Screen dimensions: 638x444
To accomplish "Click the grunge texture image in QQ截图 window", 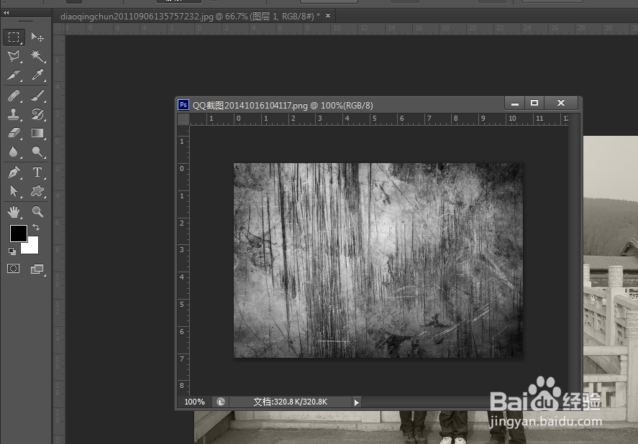I will (x=378, y=260).
